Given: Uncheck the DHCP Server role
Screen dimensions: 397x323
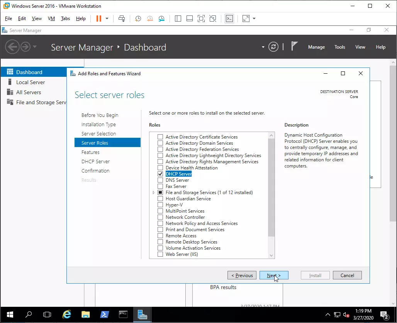Looking at the screenshot, I should point(160,174).
